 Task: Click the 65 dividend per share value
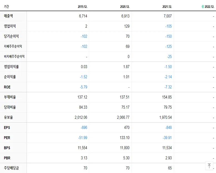(170, 168)
